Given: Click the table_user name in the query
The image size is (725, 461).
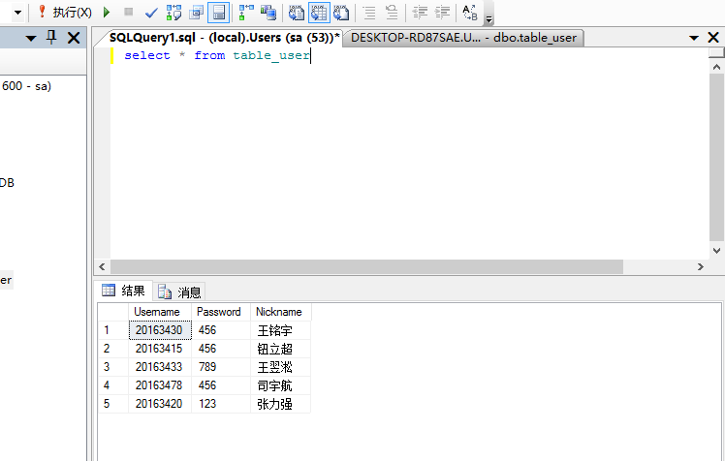Looking at the screenshot, I should 271,55.
